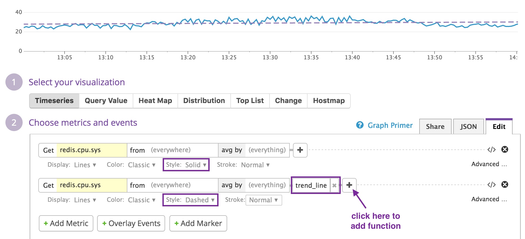Open code view icon for trend_line metric row

(491, 185)
